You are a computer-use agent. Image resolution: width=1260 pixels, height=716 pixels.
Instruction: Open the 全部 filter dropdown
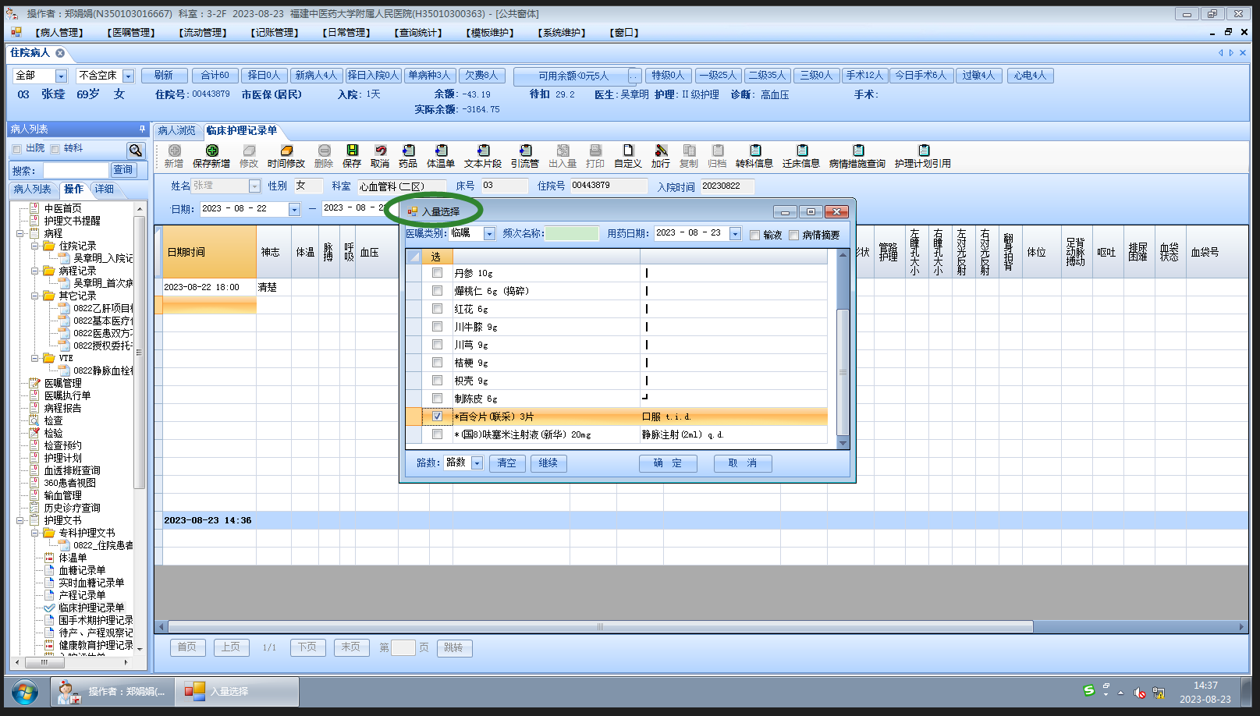(x=61, y=76)
